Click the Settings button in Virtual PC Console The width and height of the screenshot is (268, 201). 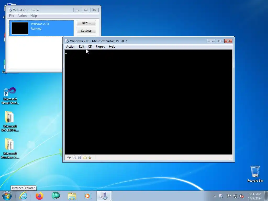[86, 31]
